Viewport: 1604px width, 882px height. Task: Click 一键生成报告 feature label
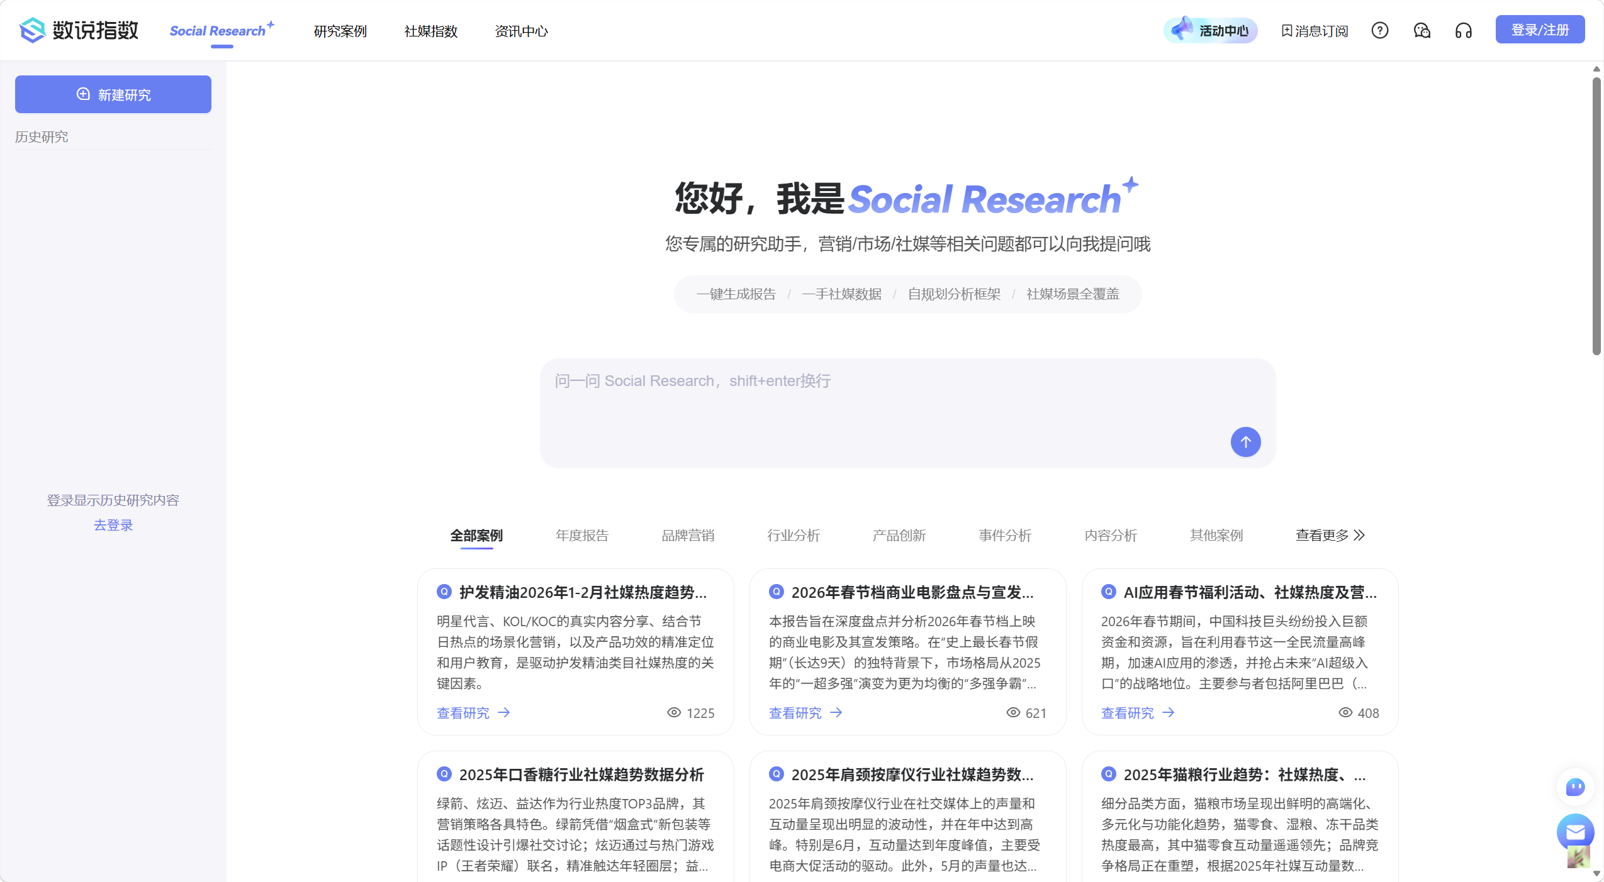pyautogui.click(x=736, y=294)
